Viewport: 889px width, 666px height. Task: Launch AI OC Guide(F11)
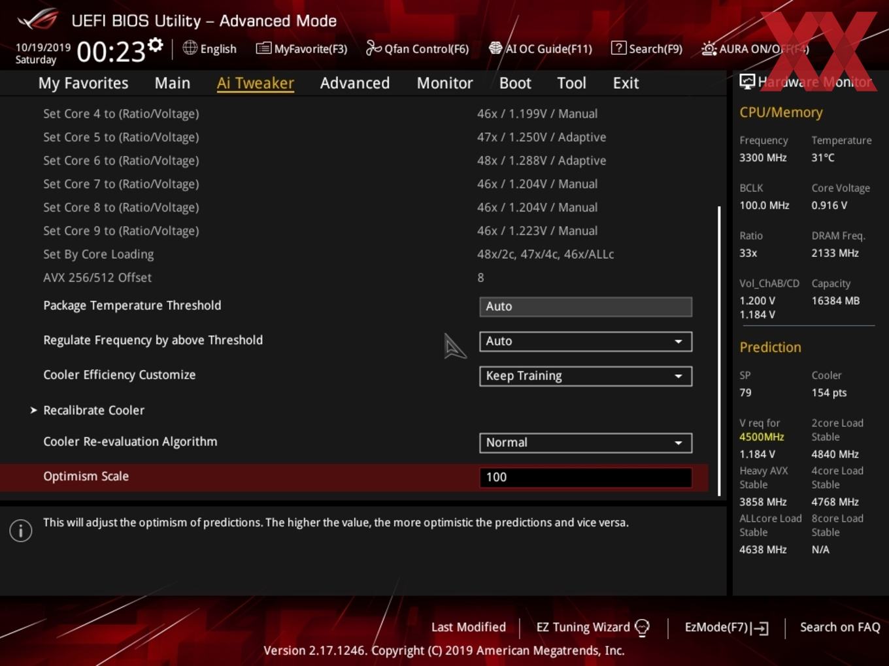(540, 48)
